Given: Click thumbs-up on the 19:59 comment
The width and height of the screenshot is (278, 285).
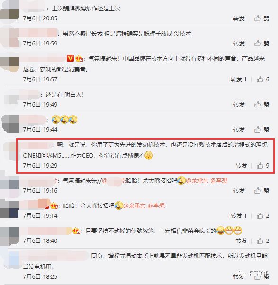Looking at the screenshot, I should coord(261,43).
